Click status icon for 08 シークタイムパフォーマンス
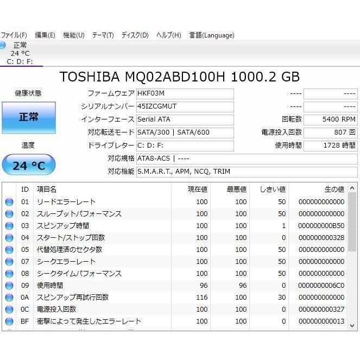The width and height of the screenshot is (360, 360). point(9,274)
